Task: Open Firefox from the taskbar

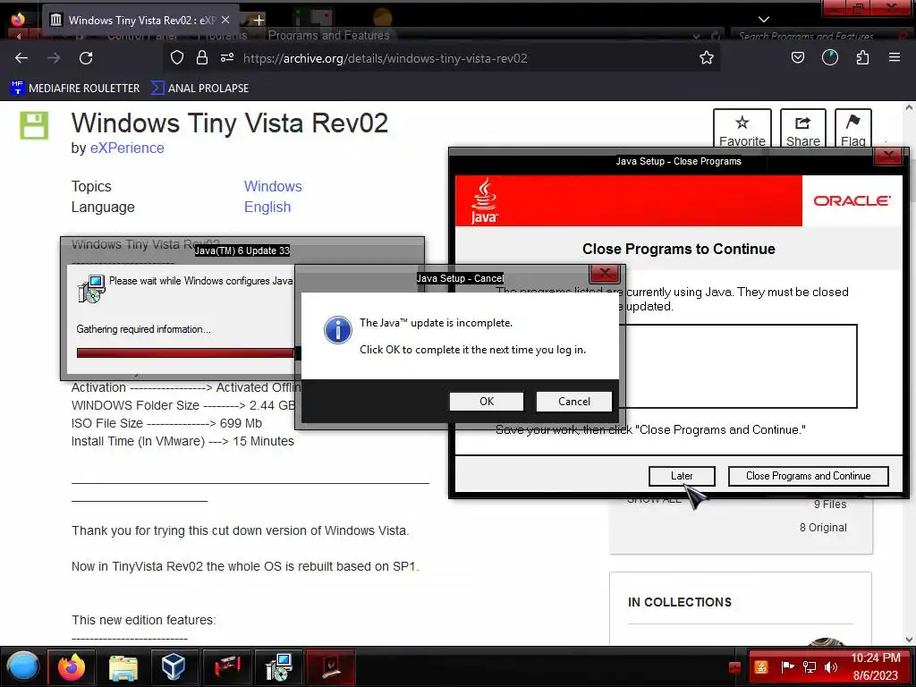Action: coord(72,666)
